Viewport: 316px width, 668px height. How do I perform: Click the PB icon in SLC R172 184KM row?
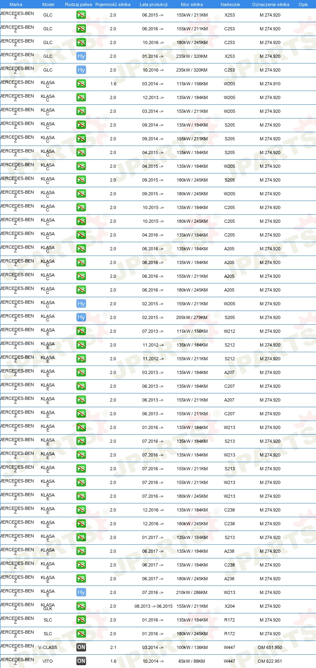point(81,620)
